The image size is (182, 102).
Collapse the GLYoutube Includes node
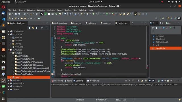point(11,53)
